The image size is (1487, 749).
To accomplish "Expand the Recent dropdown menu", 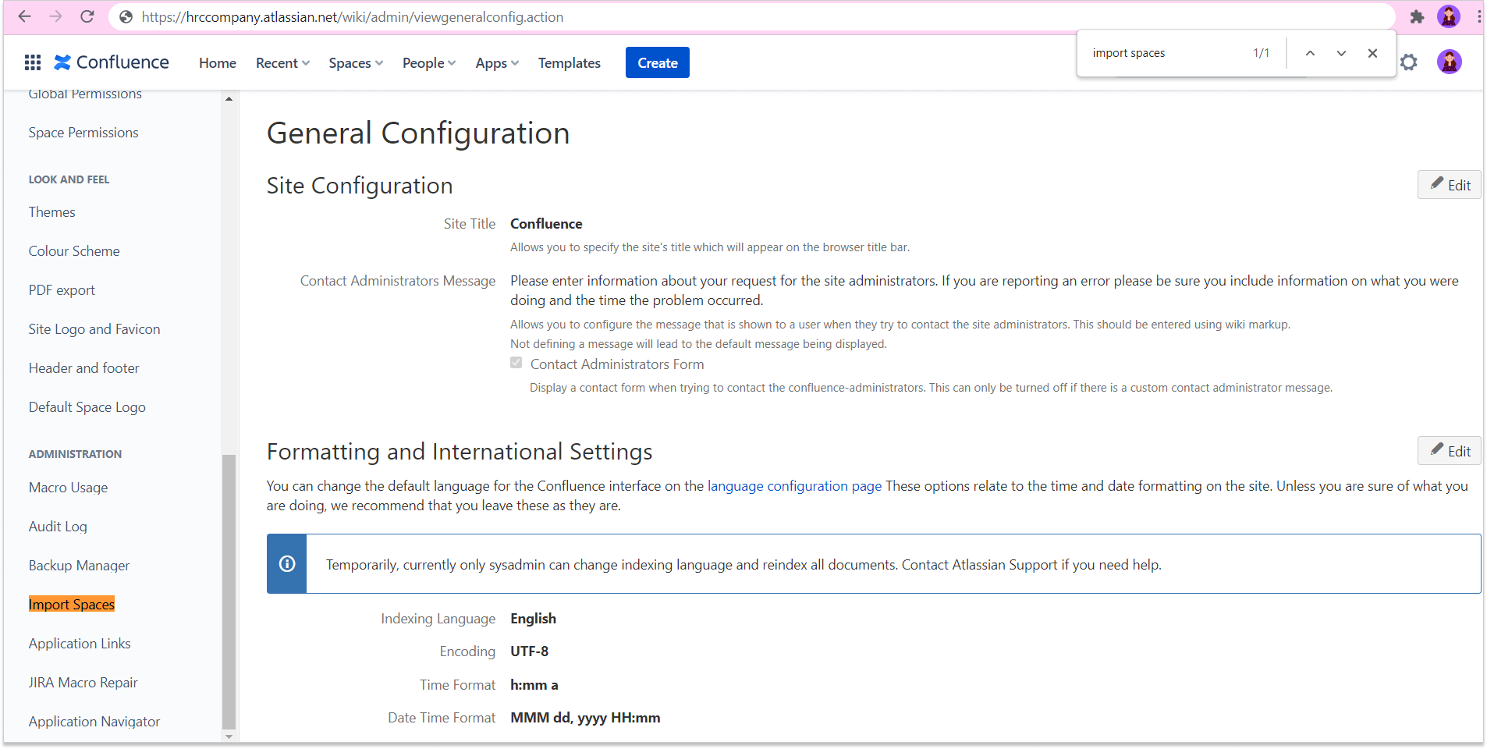I will point(282,63).
